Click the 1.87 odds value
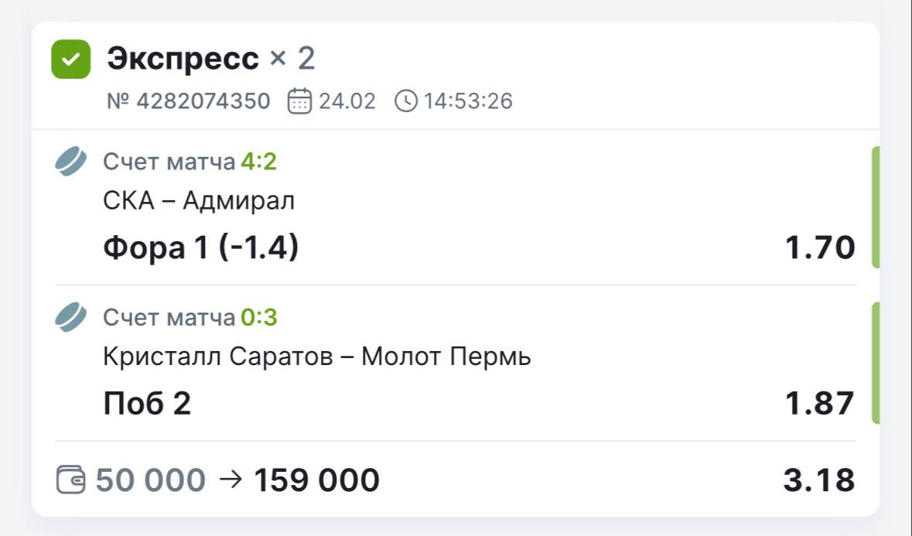912x536 pixels. pyautogui.click(x=820, y=404)
